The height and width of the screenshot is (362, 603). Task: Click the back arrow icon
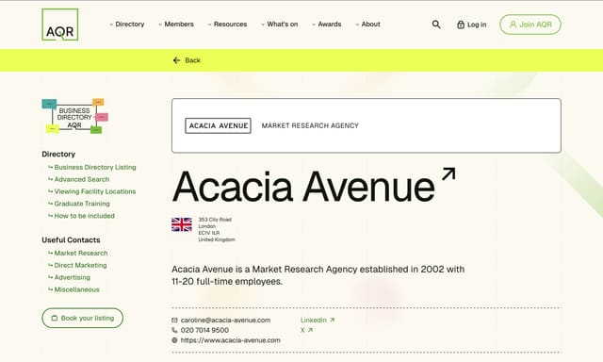pyautogui.click(x=176, y=60)
